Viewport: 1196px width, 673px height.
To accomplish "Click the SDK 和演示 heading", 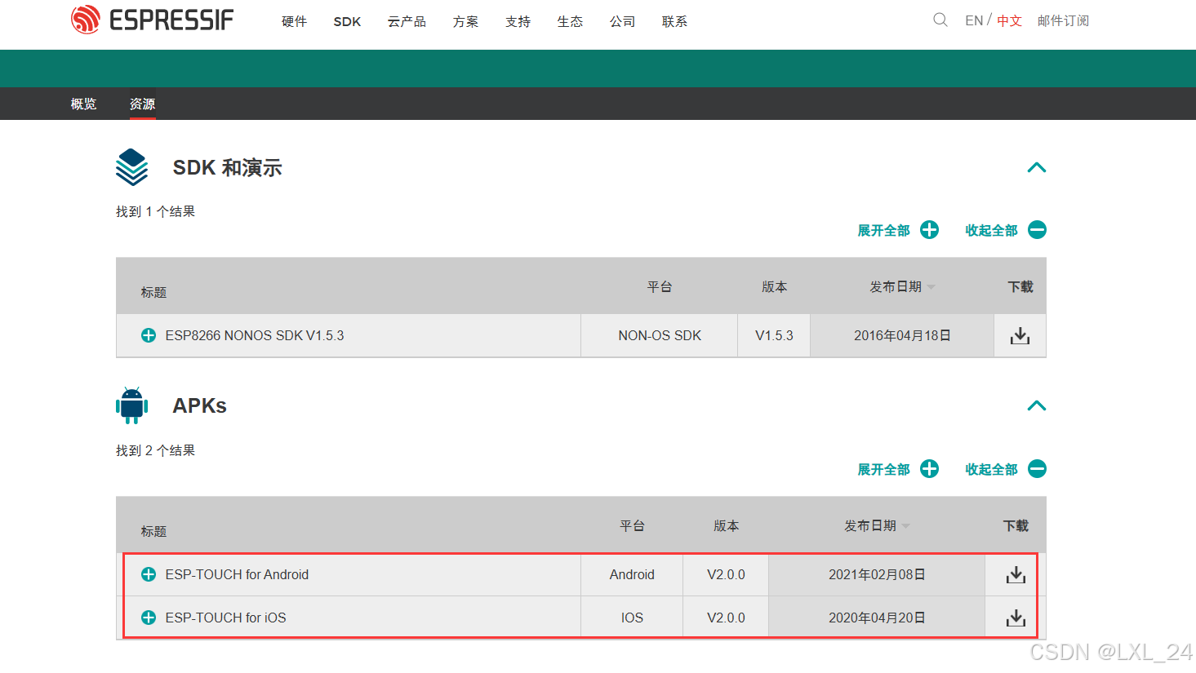I will 227,167.
